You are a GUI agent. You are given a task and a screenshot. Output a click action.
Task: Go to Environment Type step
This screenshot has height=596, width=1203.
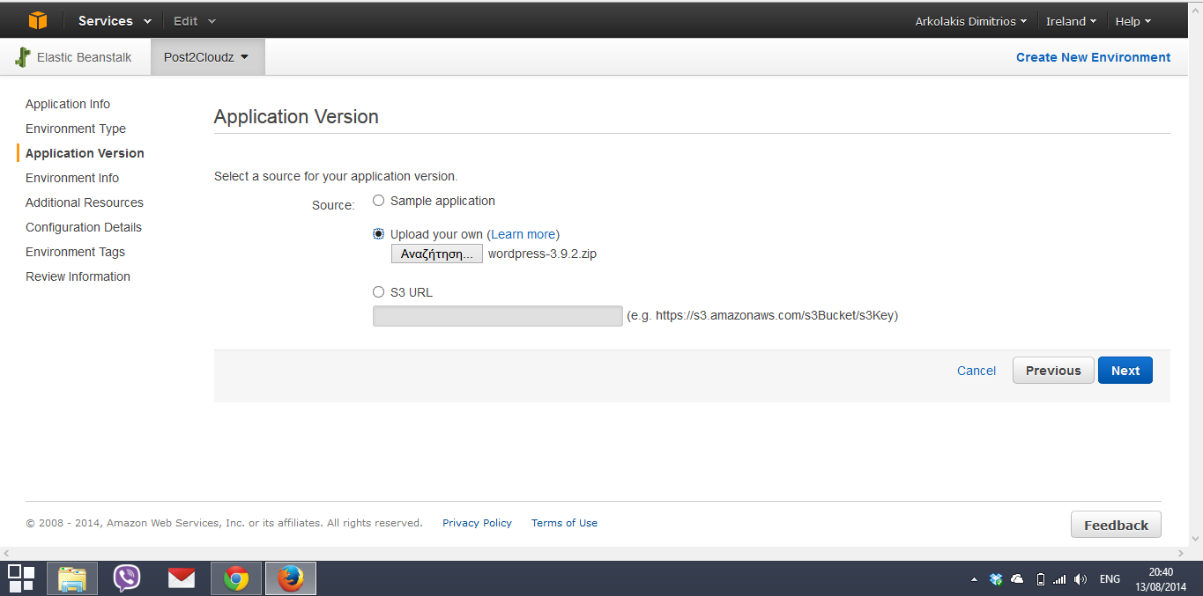point(76,129)
